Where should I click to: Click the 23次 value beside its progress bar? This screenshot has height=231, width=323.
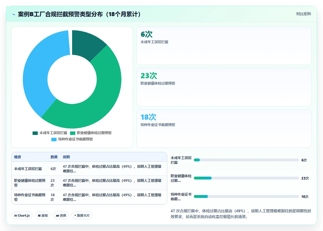[x=305, y=178]
